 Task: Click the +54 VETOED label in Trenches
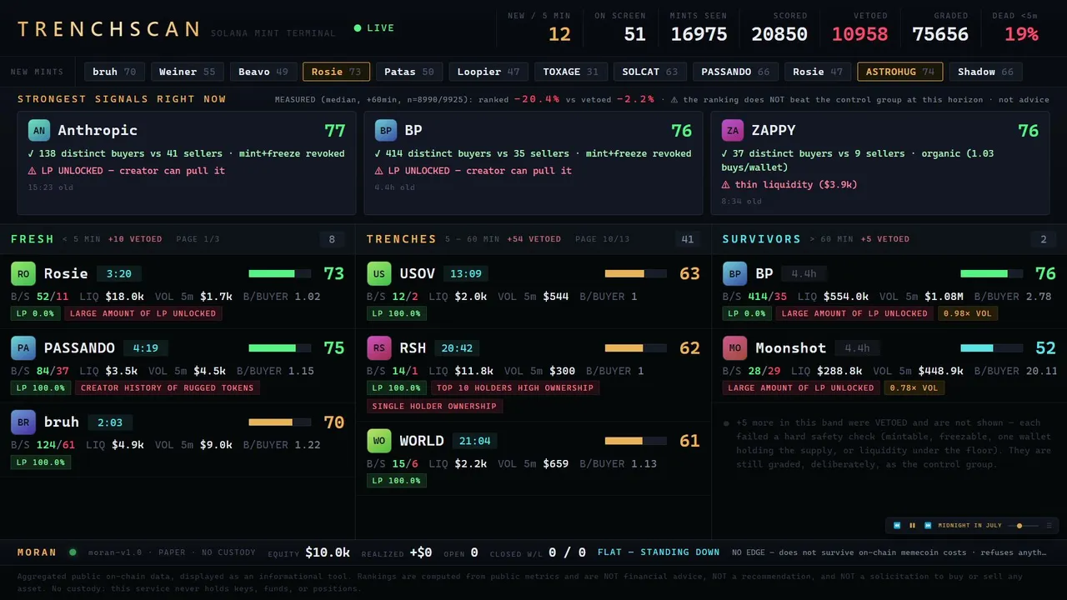[534, 239]
